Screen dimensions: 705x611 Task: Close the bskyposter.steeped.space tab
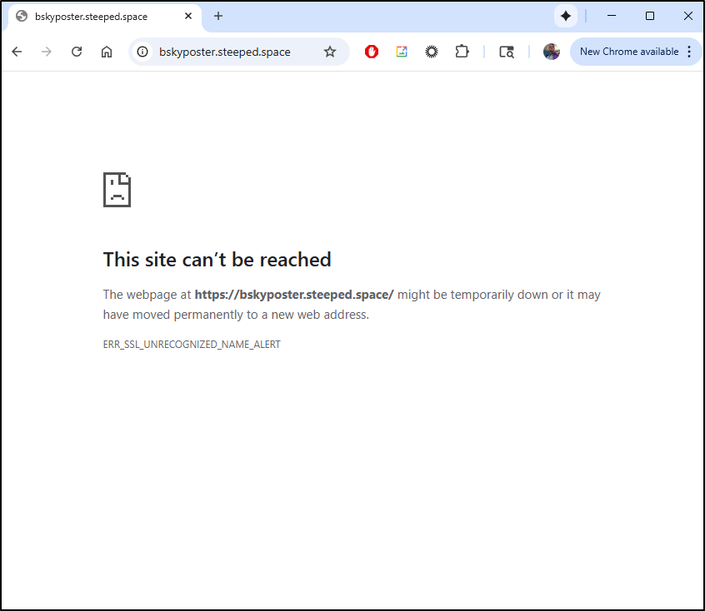click(189, 17)
